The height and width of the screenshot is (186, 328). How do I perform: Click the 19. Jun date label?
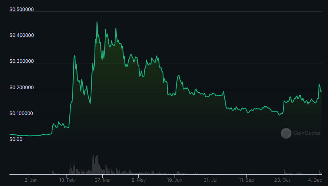click(174, 180)
